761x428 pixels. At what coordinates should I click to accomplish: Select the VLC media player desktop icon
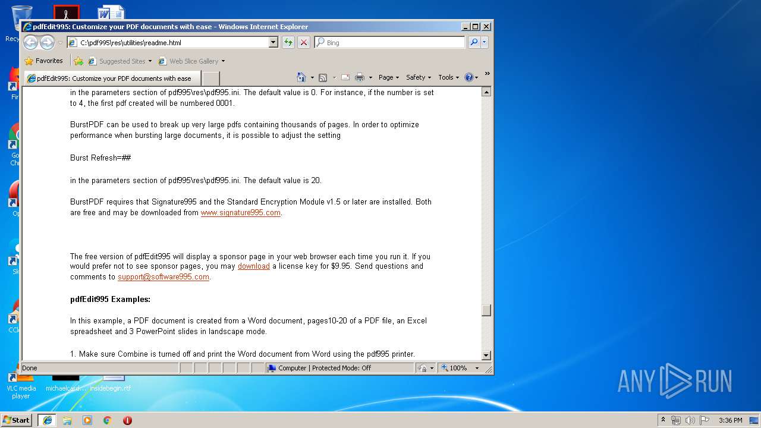click(x=21, y=386)
